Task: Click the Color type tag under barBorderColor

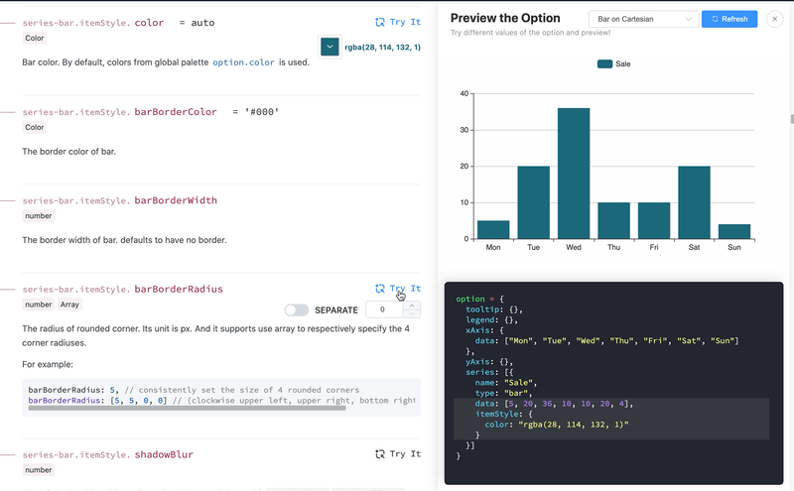Action: click(35, 127)
